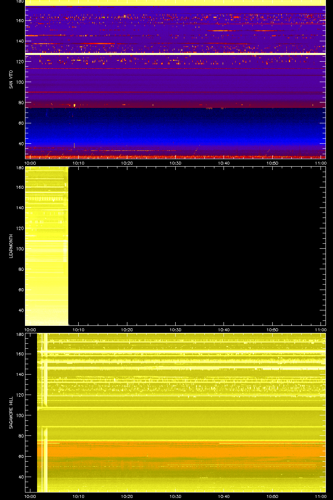The height and width of the screenshot is (500, 333).
Task: Click the 40 frequency tick on Sagamore Hill
Action: pyautogui.click(x=20, y=477)
